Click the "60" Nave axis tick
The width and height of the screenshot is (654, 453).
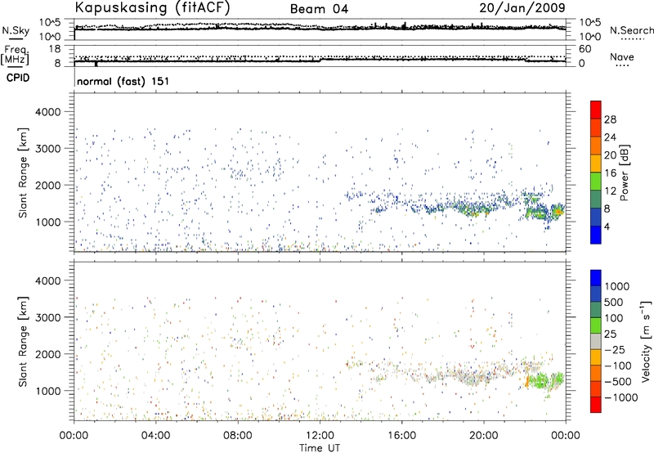tap(585, 49)
